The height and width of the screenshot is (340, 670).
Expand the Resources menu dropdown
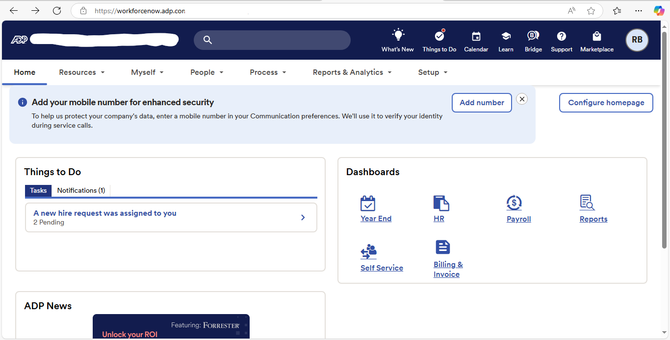click(82, 72)
